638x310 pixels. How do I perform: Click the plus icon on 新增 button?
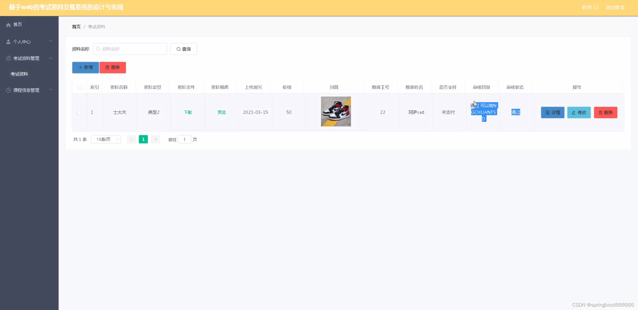80,68
